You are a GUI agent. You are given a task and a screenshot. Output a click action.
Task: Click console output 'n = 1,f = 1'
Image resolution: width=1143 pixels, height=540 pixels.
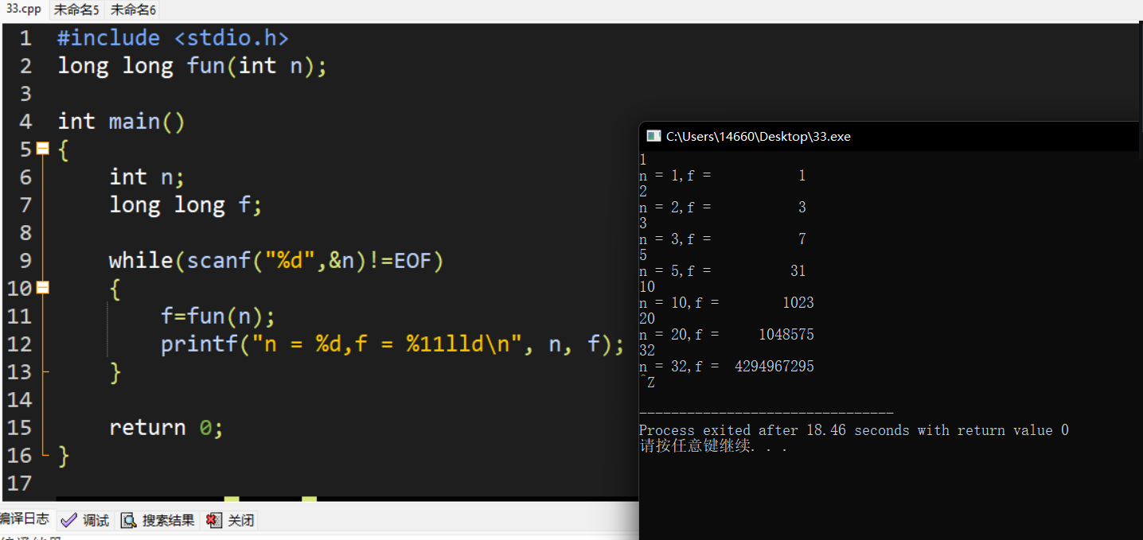723,176
